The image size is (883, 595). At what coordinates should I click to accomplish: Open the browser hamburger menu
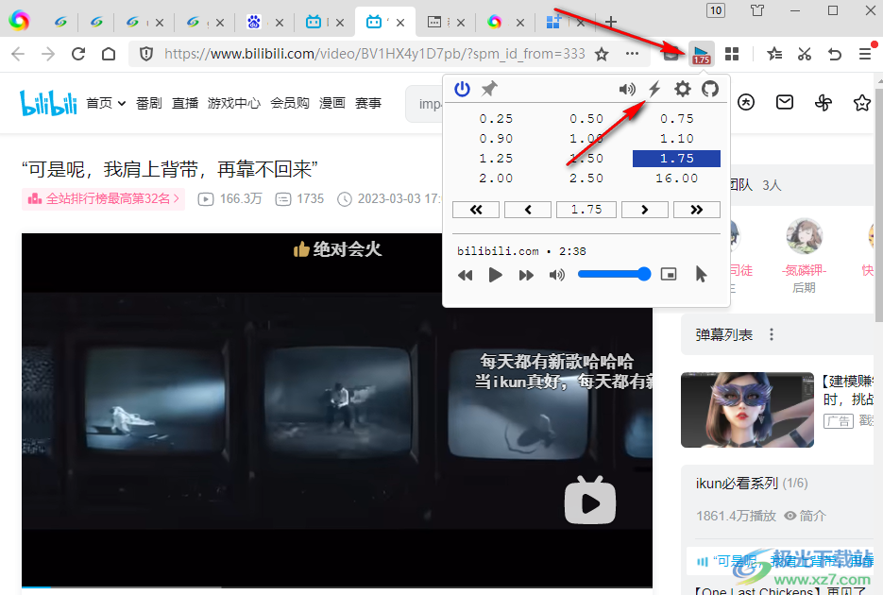pos(865,54)
